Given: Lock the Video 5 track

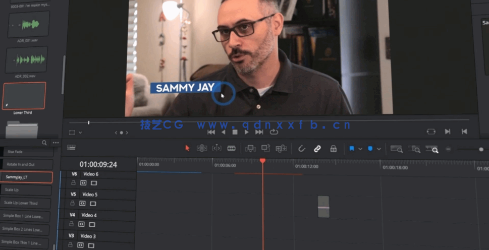Looking at the screenshot, I should tap(72, 203).
